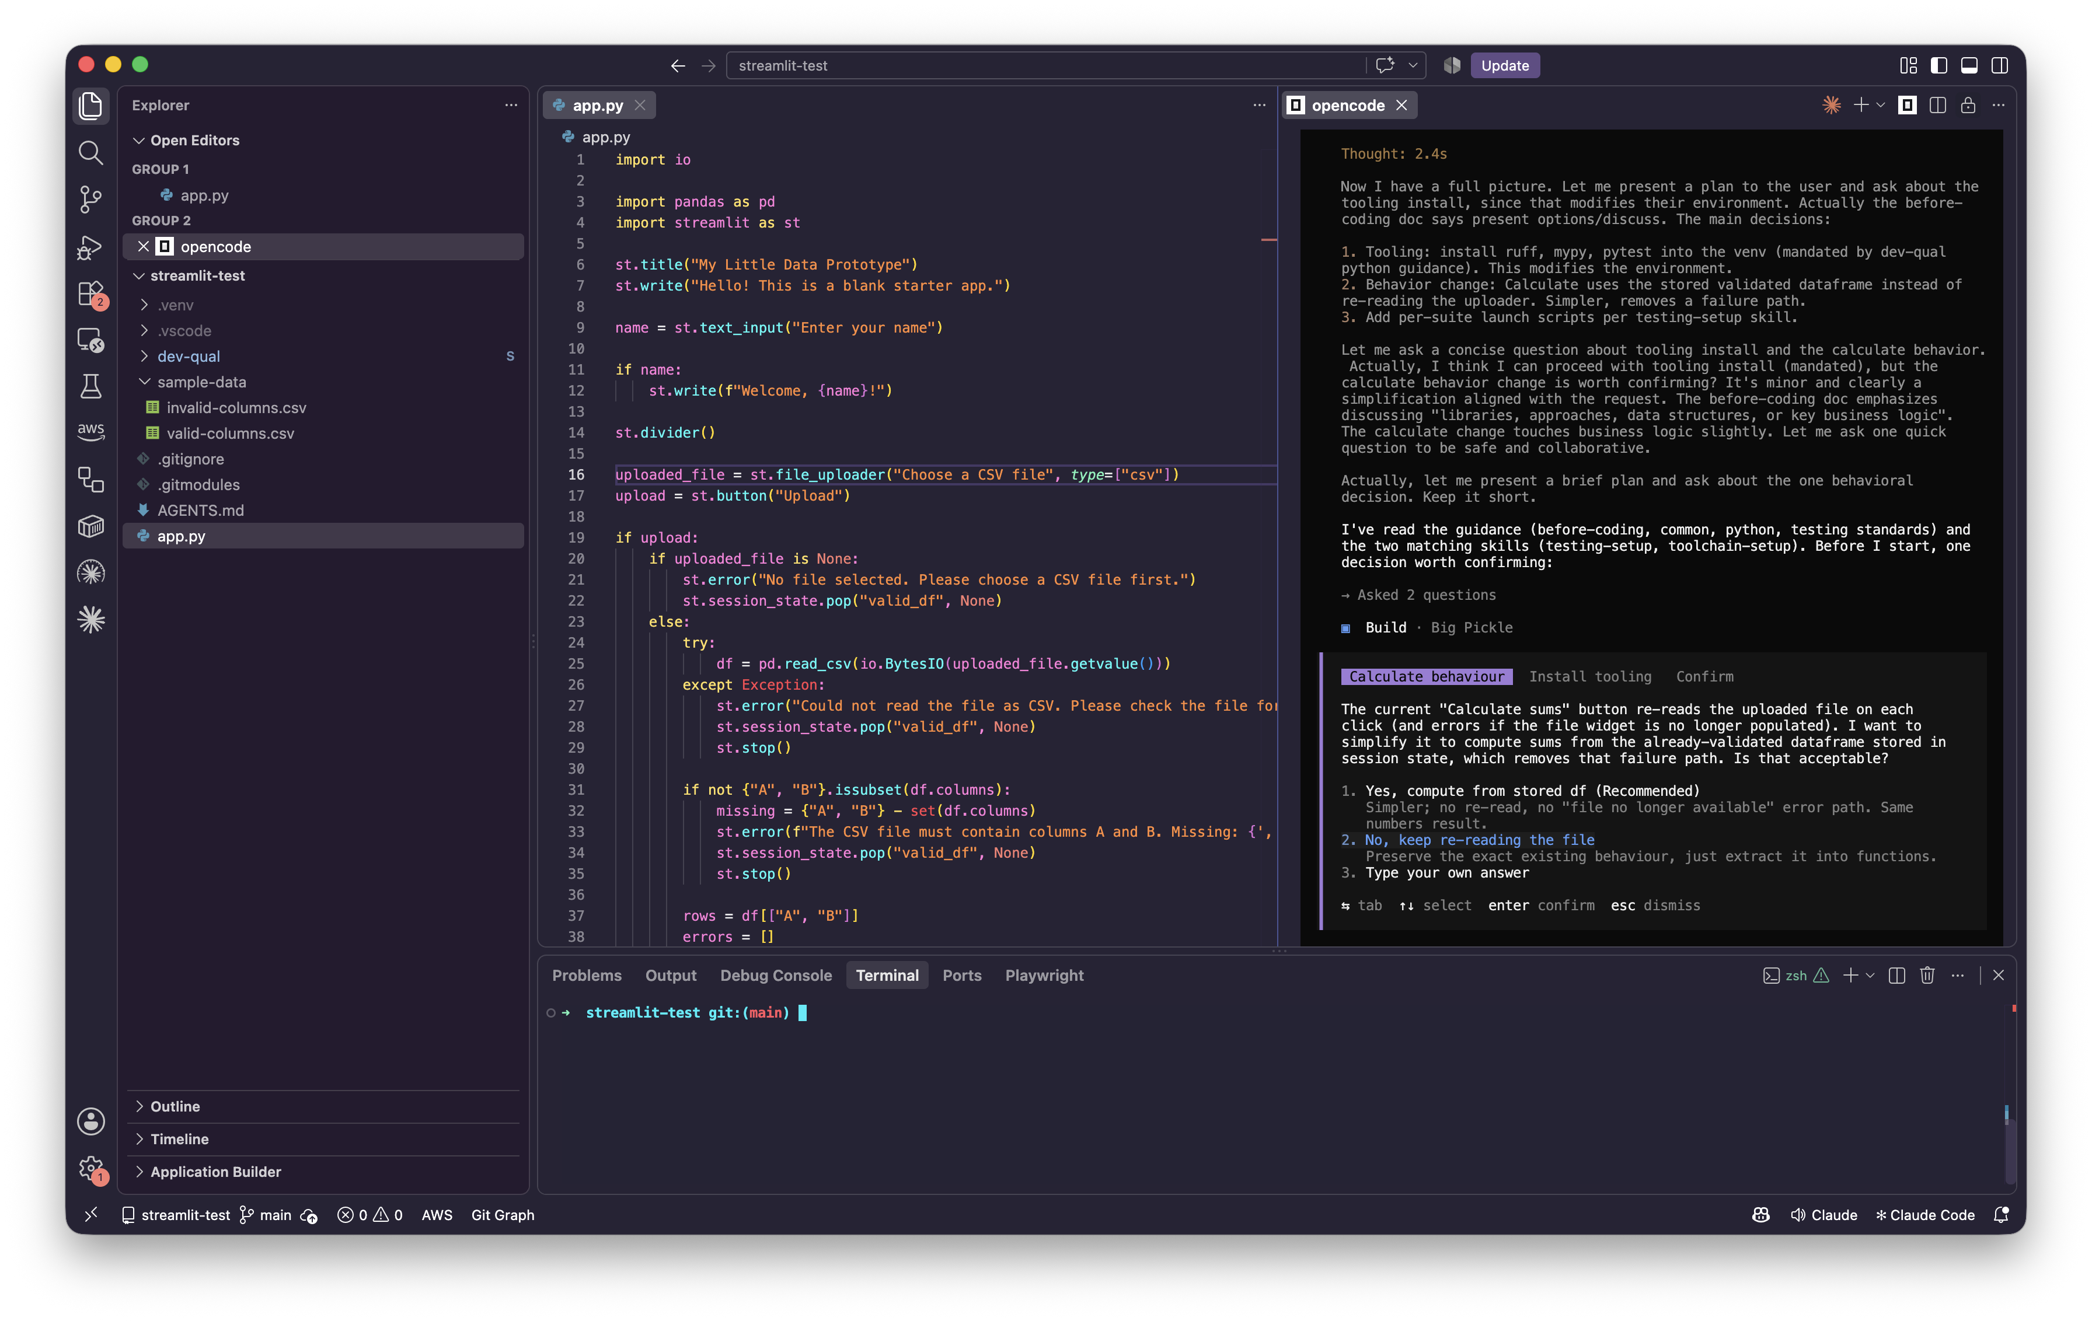The width and height of the screenshot is (2092, 1321).
Task: Toggle the lock icon in opencode toolbar
Action: click(1968, 105)
